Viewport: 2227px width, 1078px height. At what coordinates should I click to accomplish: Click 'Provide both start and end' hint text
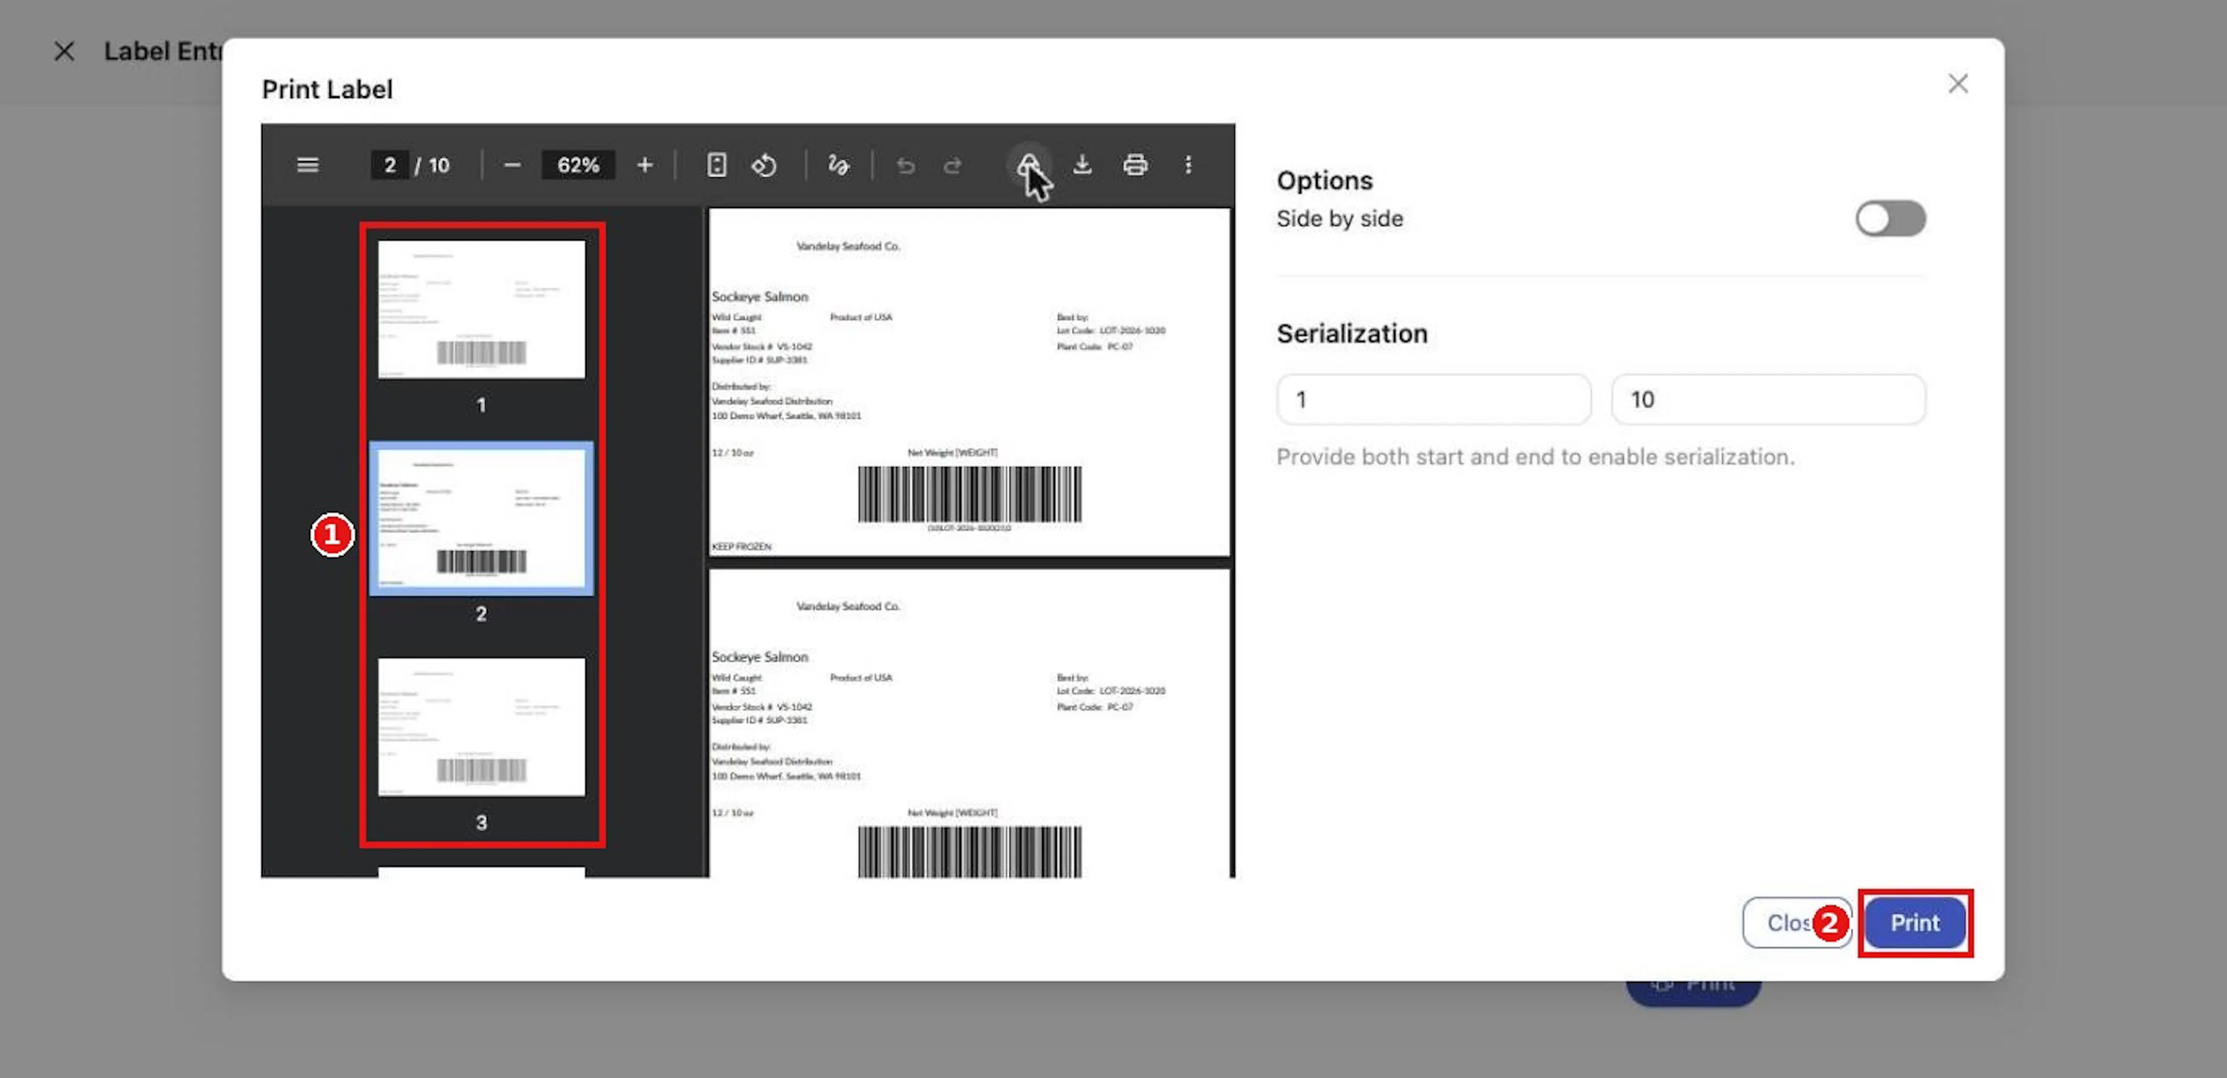1535,457
